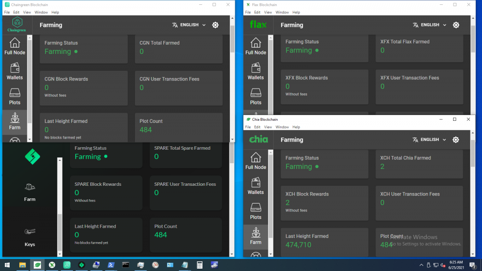Screen dimensions: 482x271
Task: Open Full Node in the Chia sidebar
Action: click(x=255, y=161)
